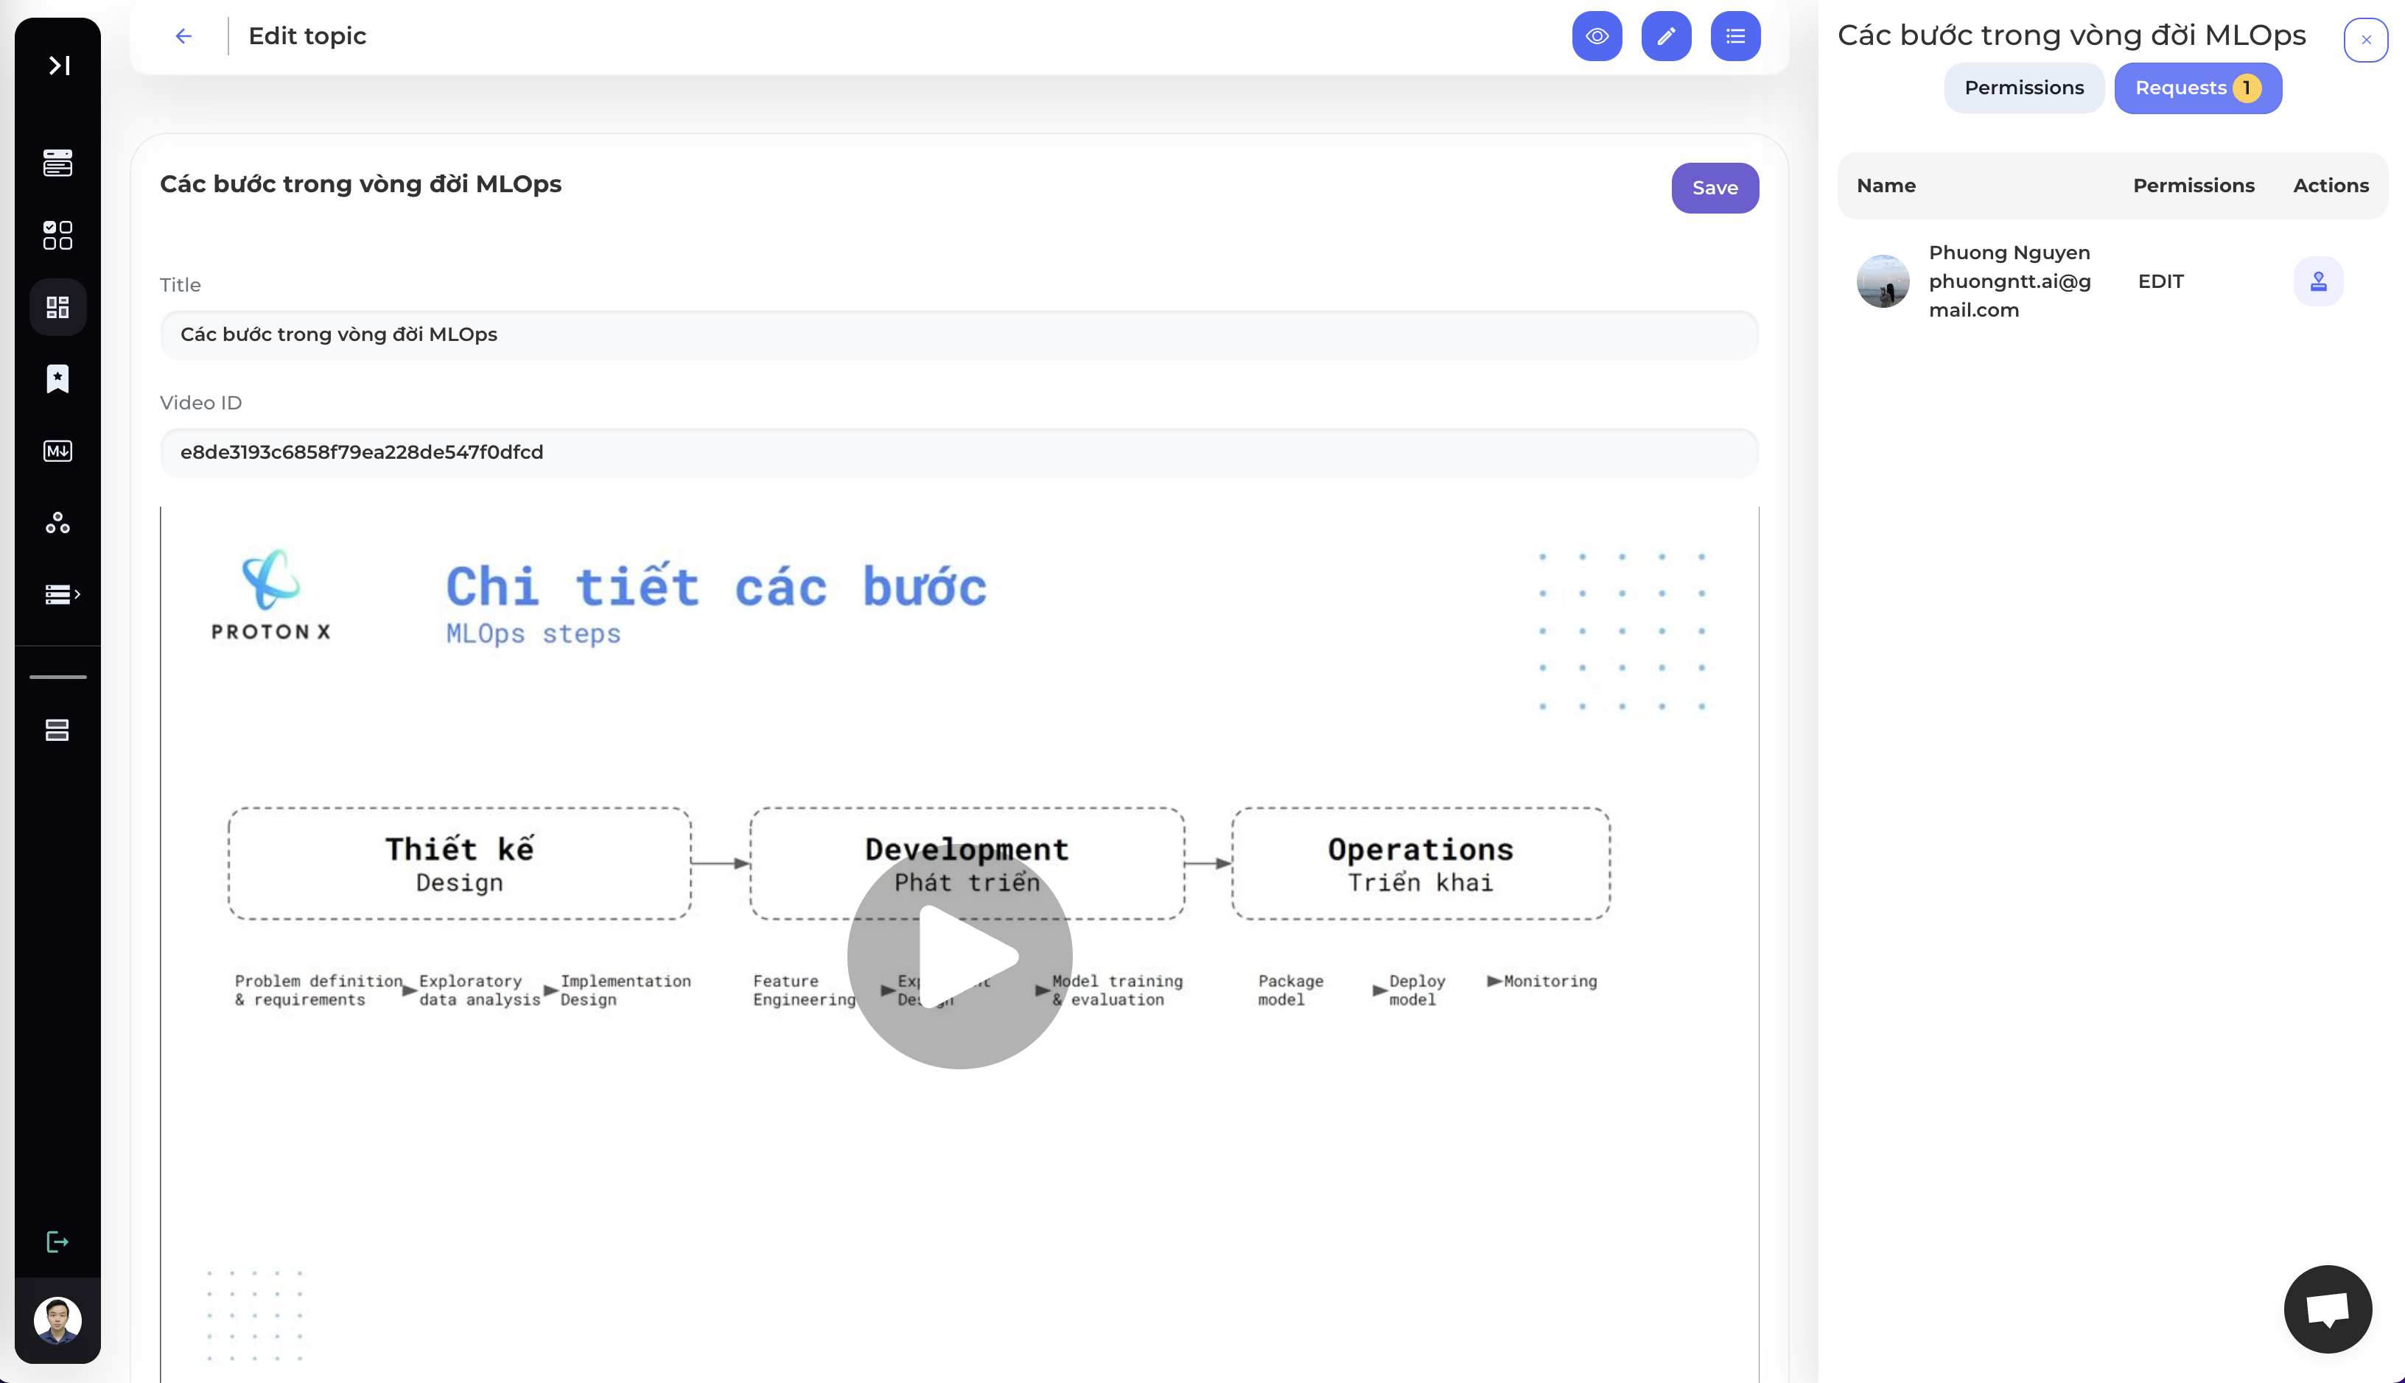Click the bookmark/saved items icon

(x=56, y=378)
